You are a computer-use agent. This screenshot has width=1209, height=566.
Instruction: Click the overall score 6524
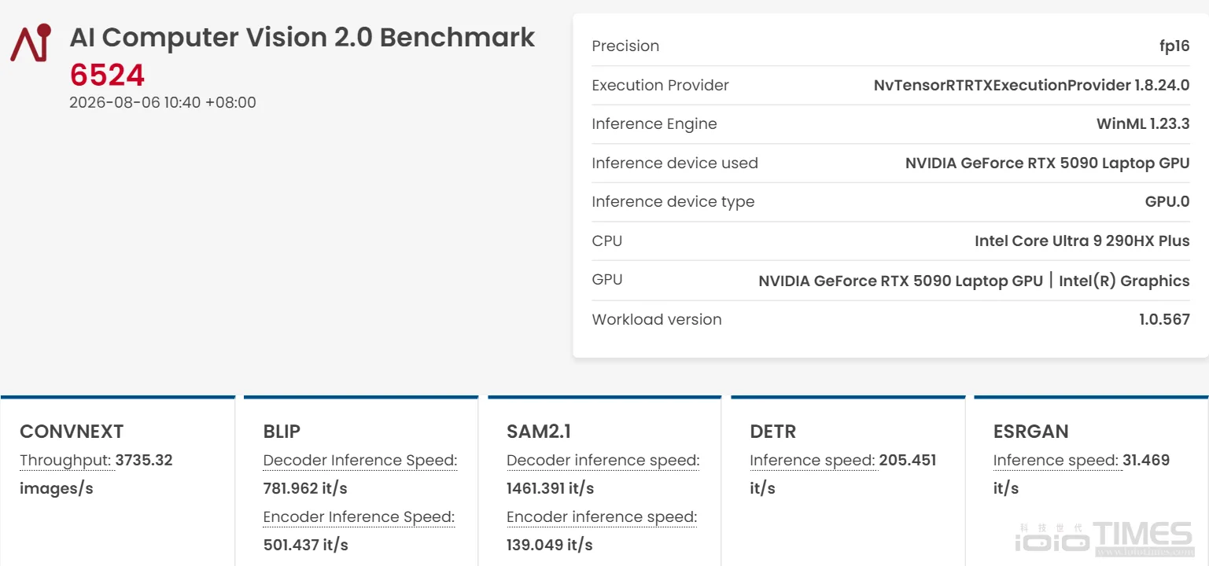click(107, 75)
